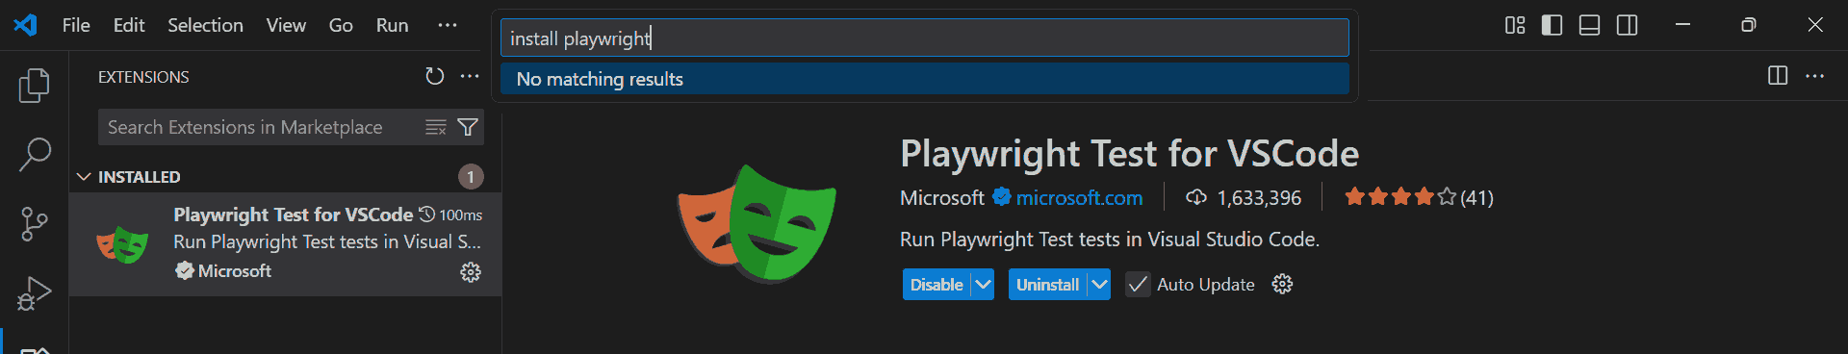This screenshot has width=1848, height=354.
Task: Filter extensions using the funnel icon
Action: (x=468, y=127)
